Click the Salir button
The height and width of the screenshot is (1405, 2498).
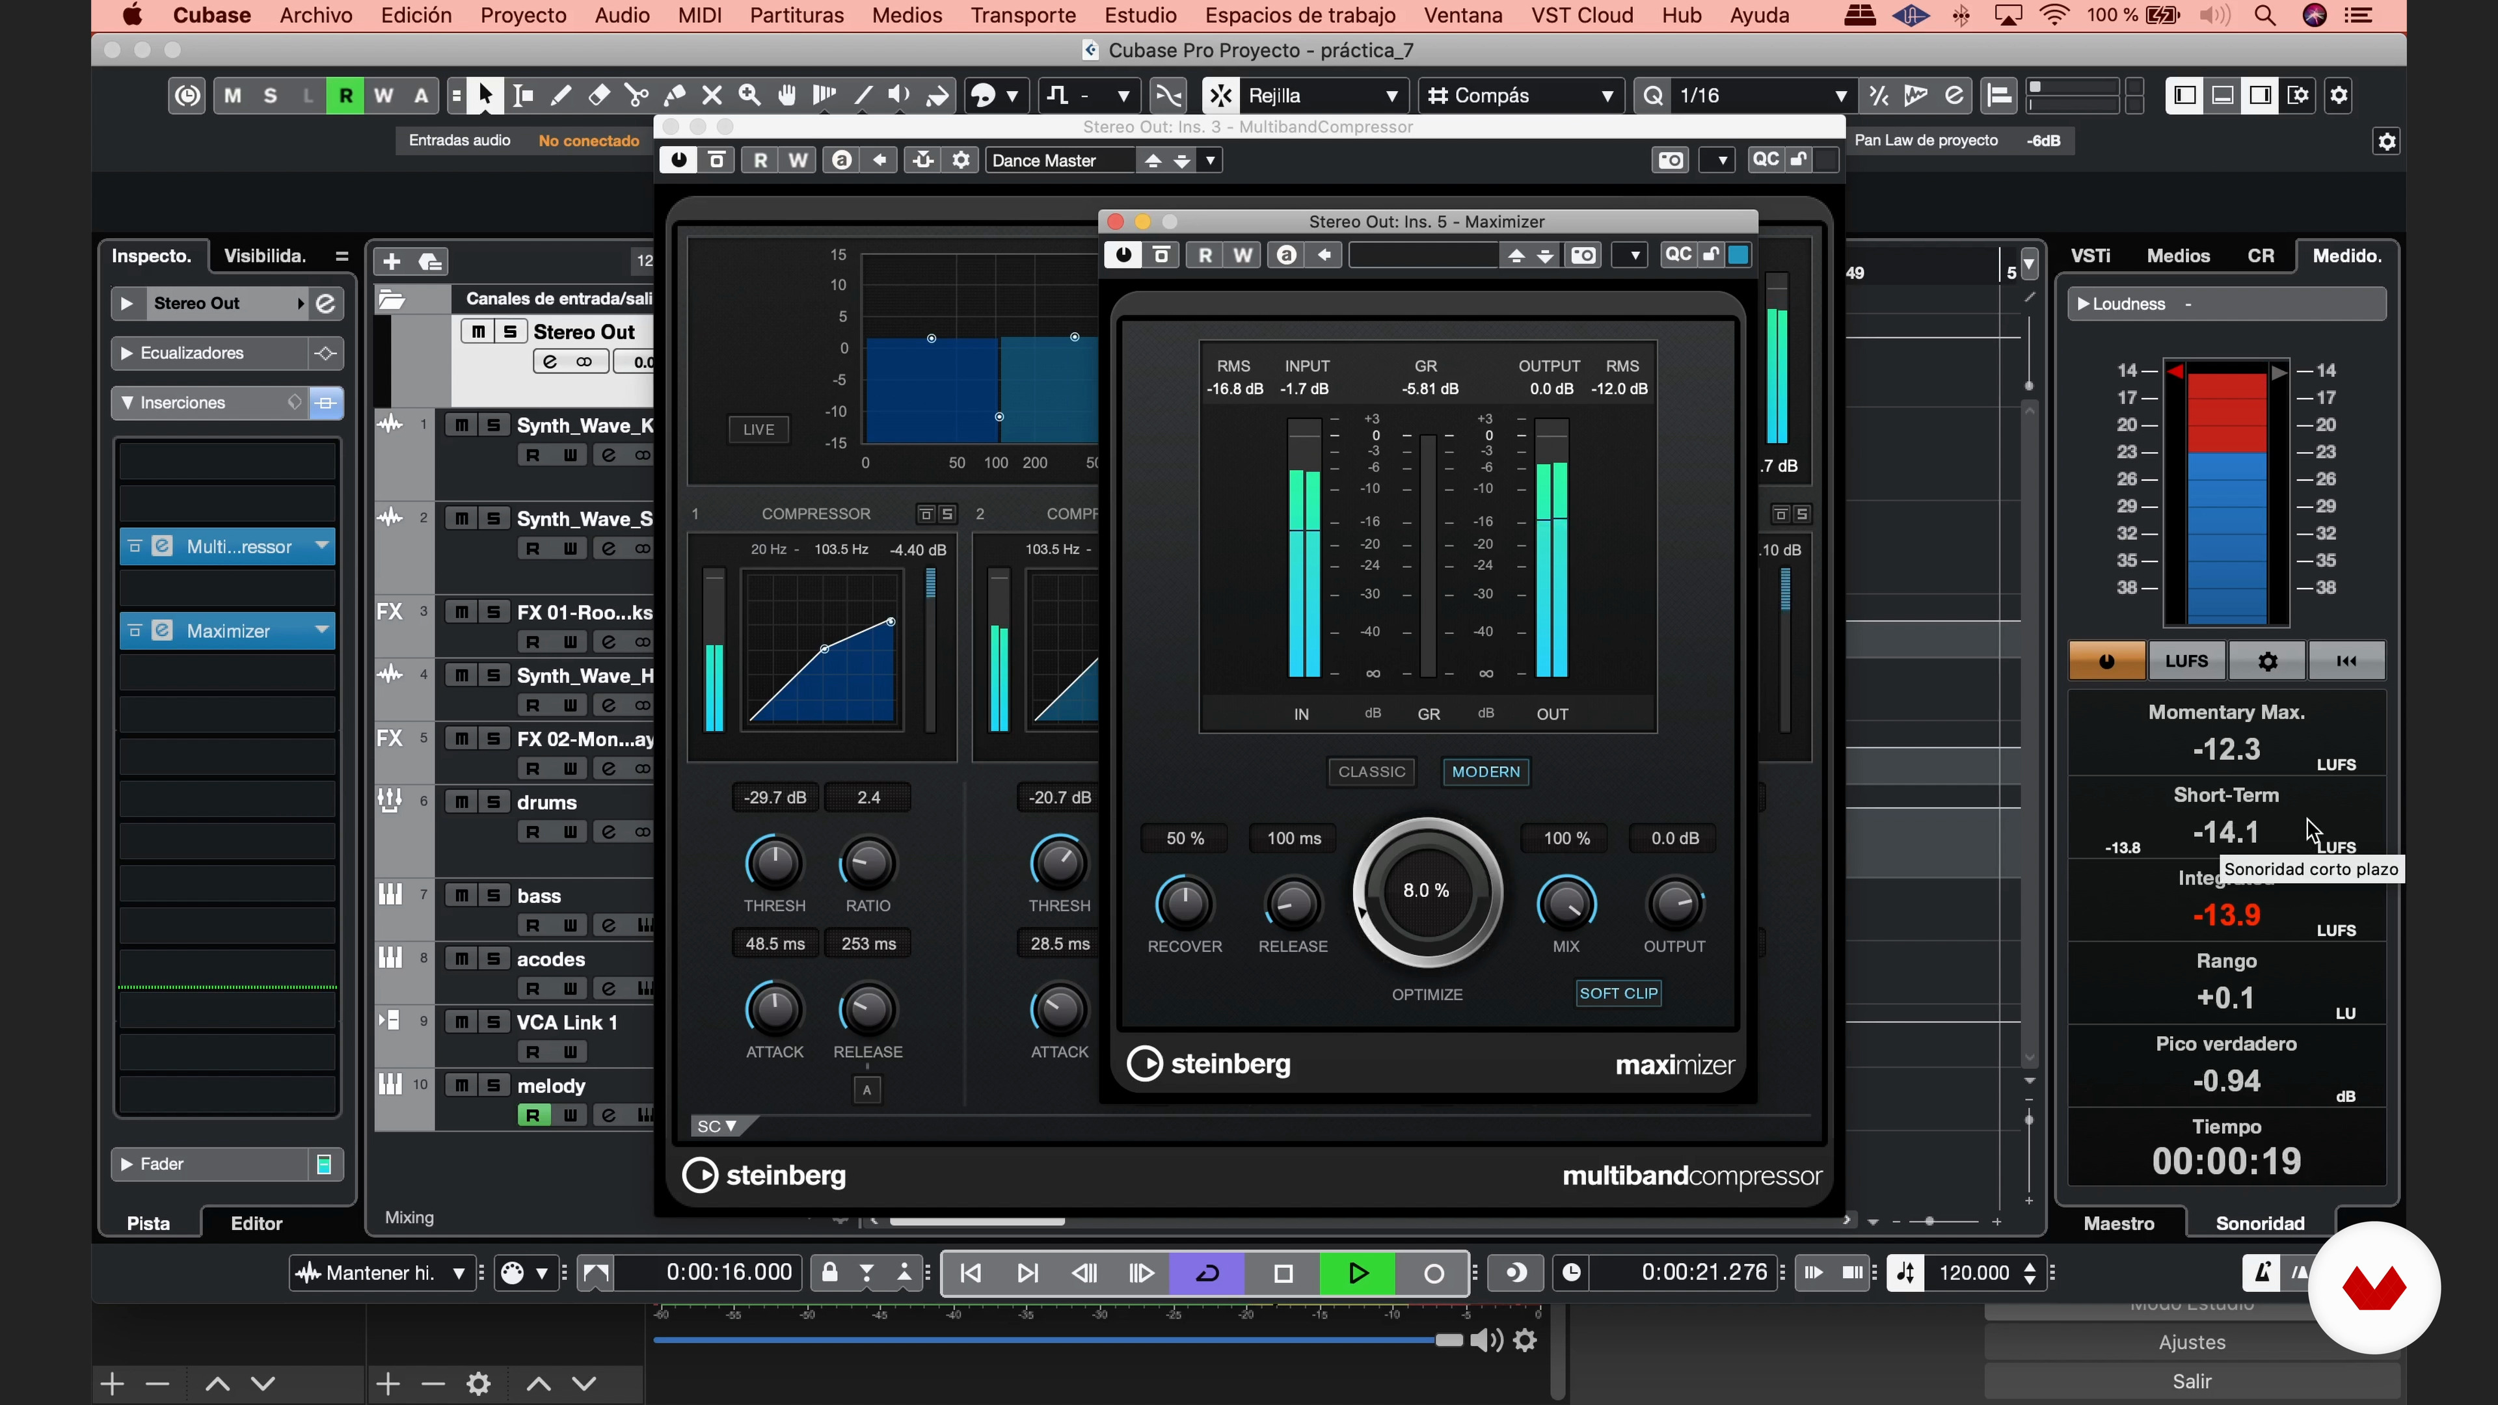tap(2192, 1382)
